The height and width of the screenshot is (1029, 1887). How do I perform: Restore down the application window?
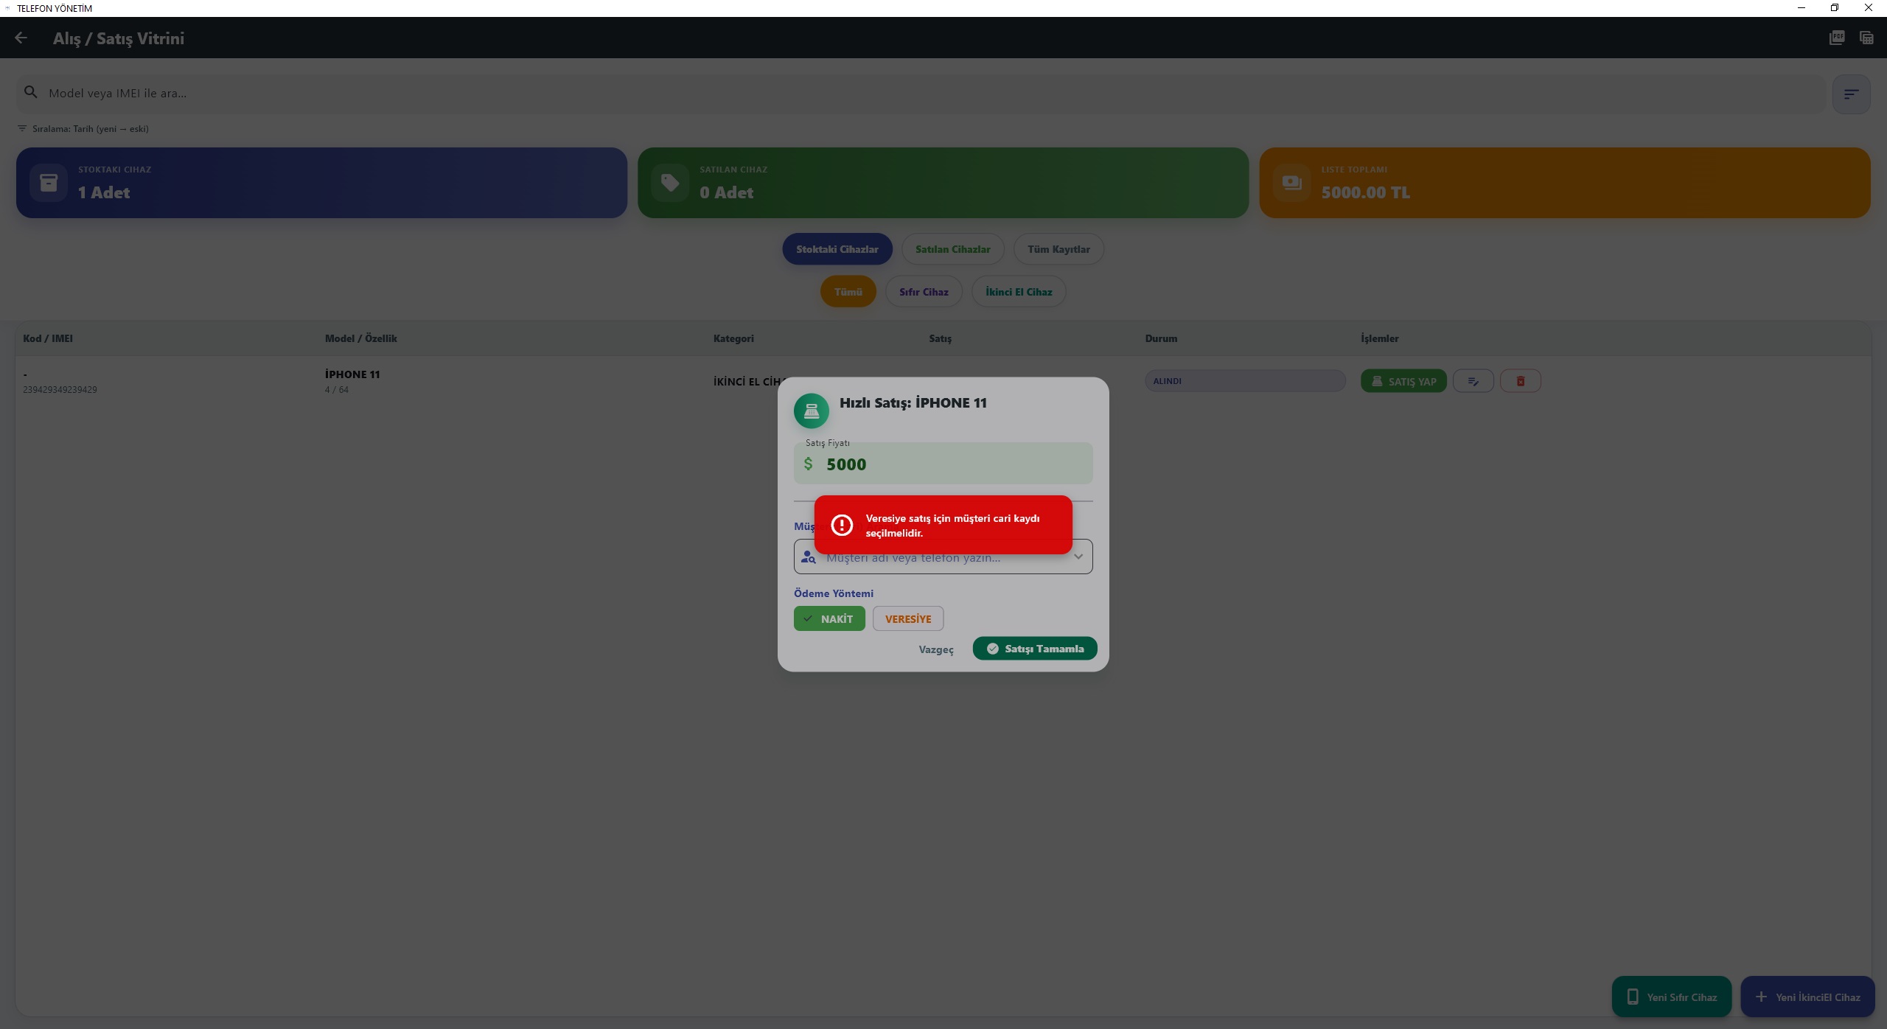pos(1835,8)
